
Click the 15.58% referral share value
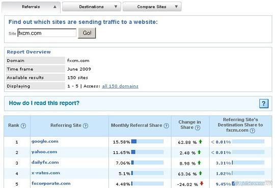click(121, 142)
